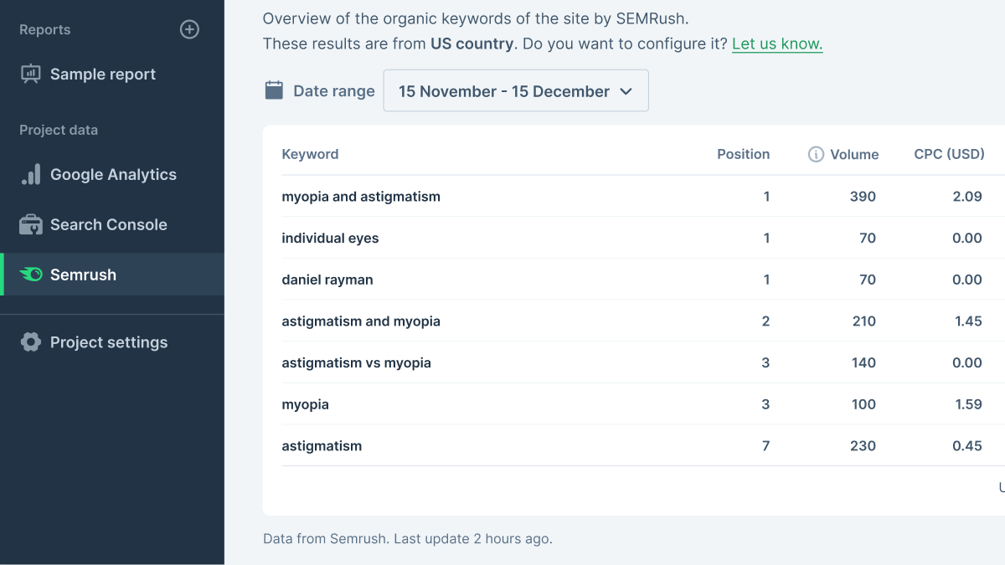Expand date picker using chevron arrow
The height and width of the screenshot is (565, 1005).
pyautogui.click(x=626, y=91)
